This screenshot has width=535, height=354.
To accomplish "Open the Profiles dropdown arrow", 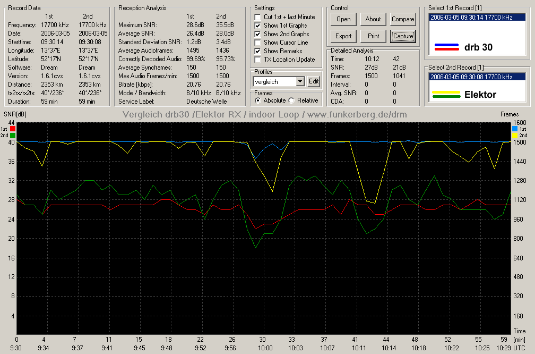I will [300, 81].
